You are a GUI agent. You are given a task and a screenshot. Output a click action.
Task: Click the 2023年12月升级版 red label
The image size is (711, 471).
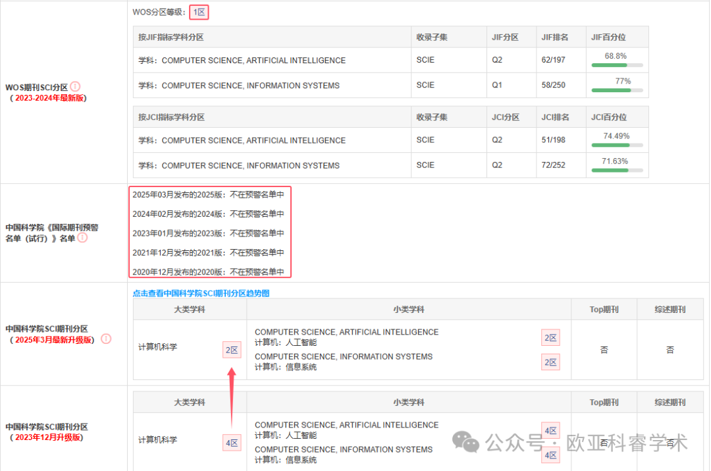47,437
